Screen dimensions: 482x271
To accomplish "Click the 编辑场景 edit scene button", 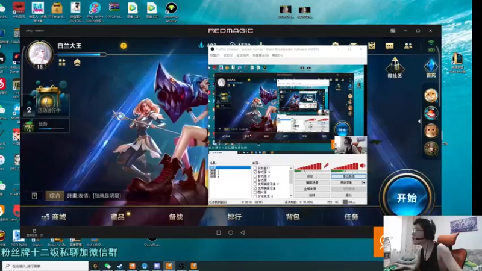I will click(312, 183).
